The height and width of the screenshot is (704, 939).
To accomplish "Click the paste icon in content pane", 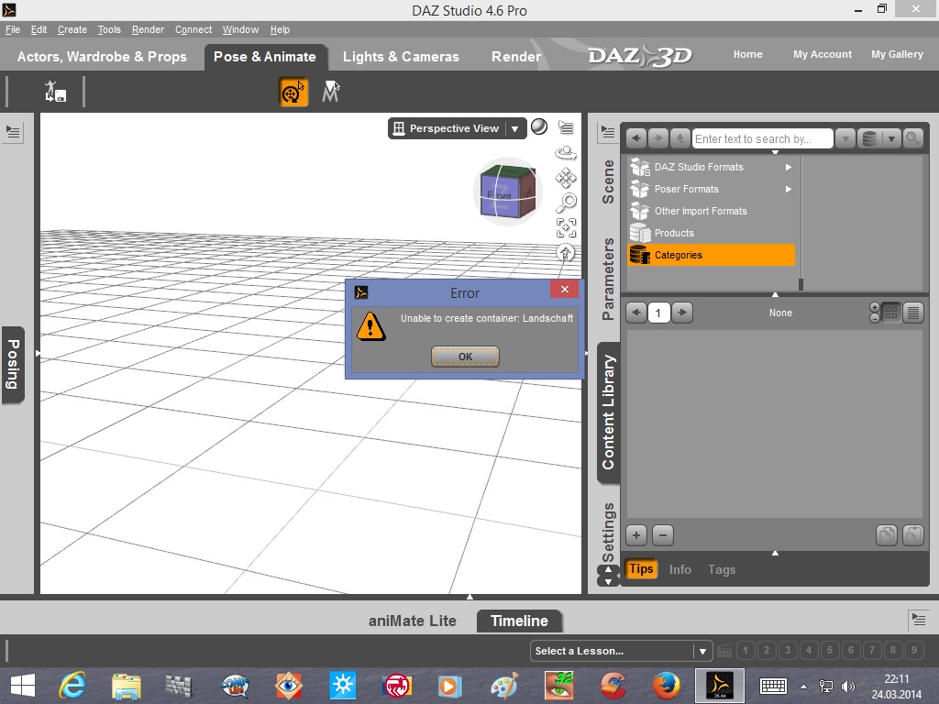I will point(912,535).
